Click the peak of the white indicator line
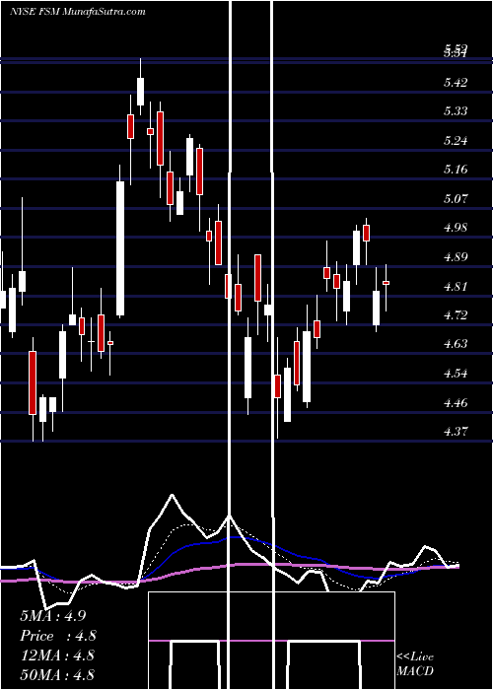493x690 pixels. point(173,496)
